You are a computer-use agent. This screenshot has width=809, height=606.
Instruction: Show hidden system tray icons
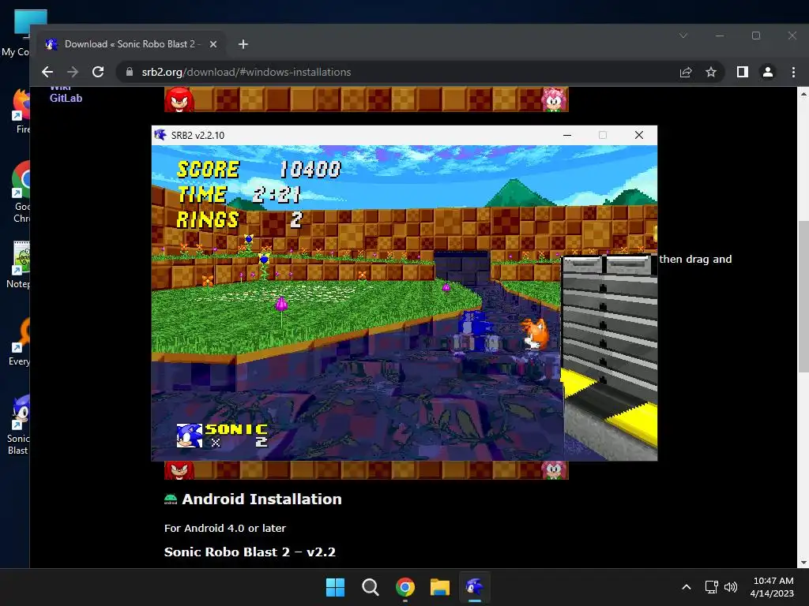687,587
